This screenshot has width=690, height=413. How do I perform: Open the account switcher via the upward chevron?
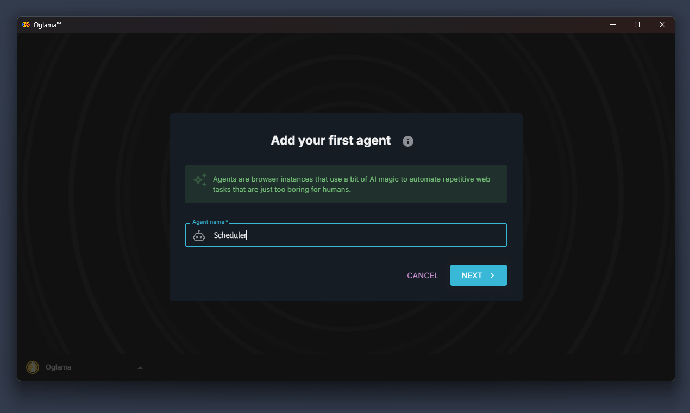140,367
